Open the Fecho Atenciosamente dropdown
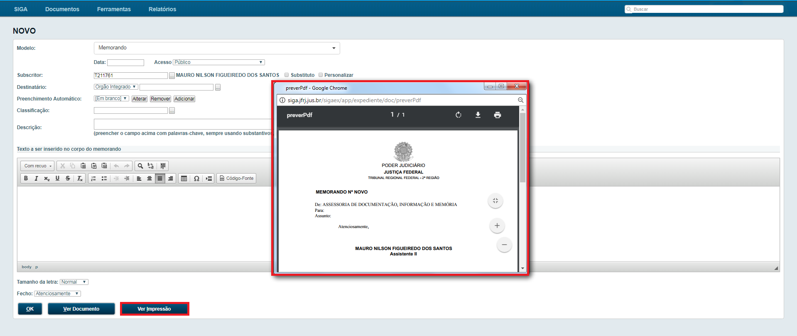Viewport: 797px width, 336px height. [57, 294]
